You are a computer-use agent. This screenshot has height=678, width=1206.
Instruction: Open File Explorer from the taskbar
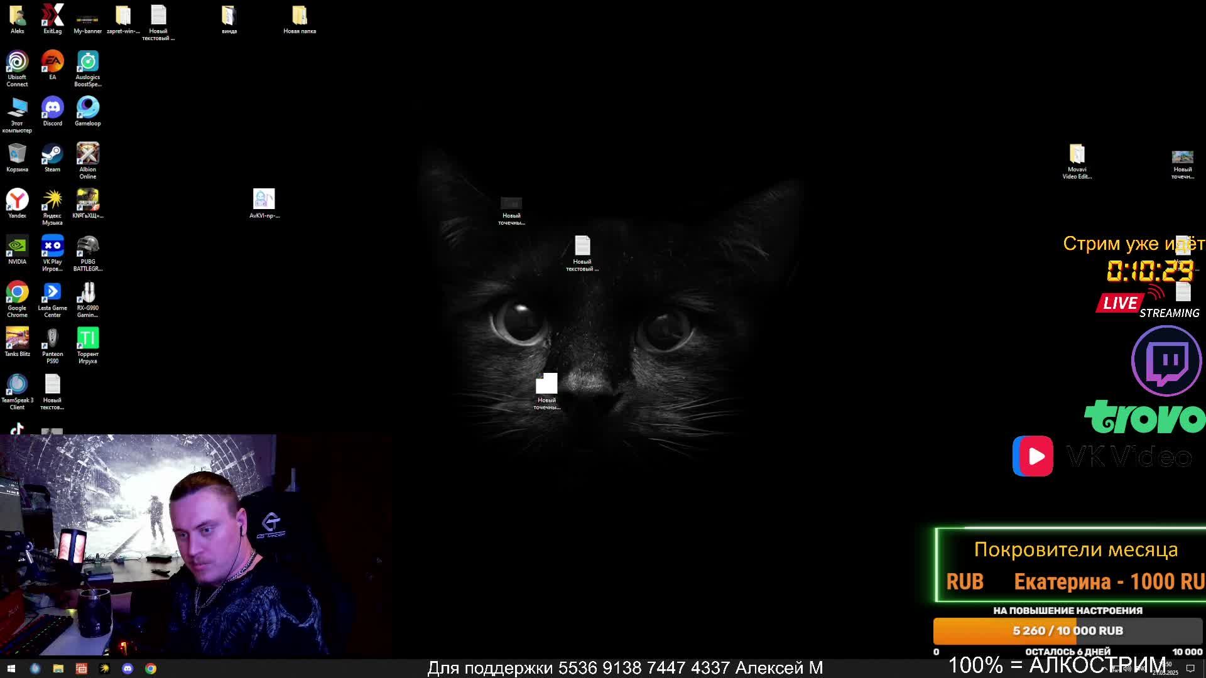click(x=58, y=669)
